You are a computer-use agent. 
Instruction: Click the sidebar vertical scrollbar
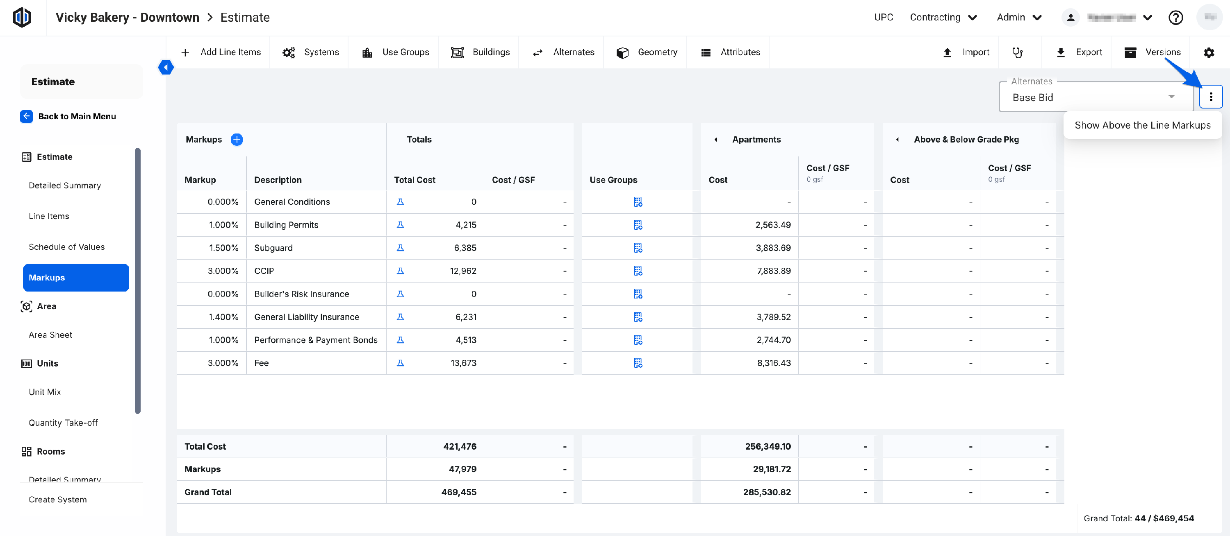pos(138,280)
